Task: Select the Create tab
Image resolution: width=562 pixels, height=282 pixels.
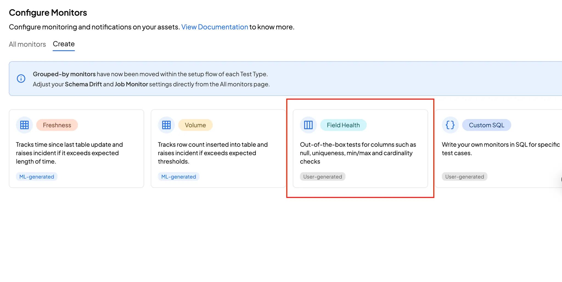Action: 64,44
